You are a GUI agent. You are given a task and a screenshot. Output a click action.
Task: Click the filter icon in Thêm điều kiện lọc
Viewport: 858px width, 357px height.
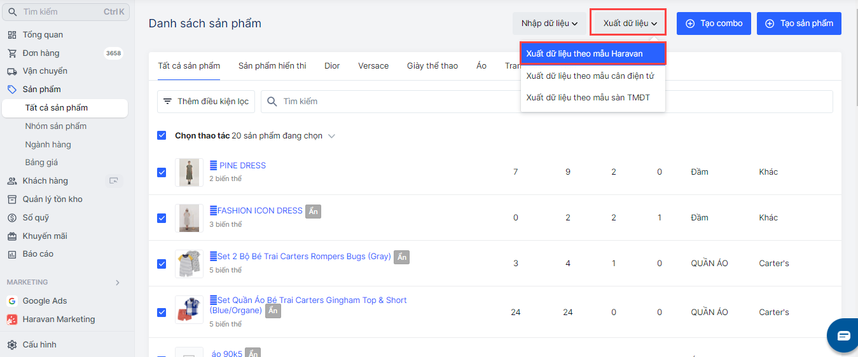[168, 102]
